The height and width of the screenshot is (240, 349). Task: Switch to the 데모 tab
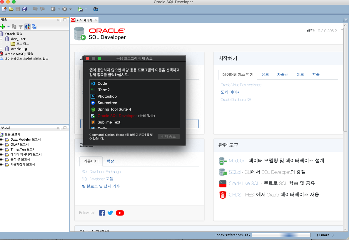(x=300, y=74)
